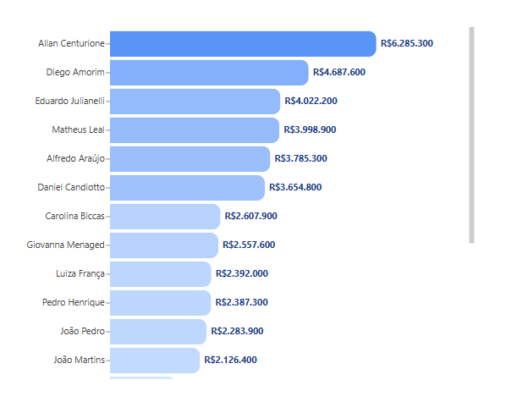Select the R$2.607.900 data label
The height and width of the screenshot is (413, 528).
250,216
